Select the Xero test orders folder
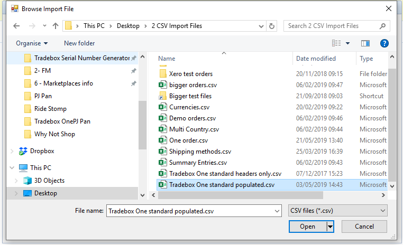Viewport: 403px width, 245px height. coord(191,74)
